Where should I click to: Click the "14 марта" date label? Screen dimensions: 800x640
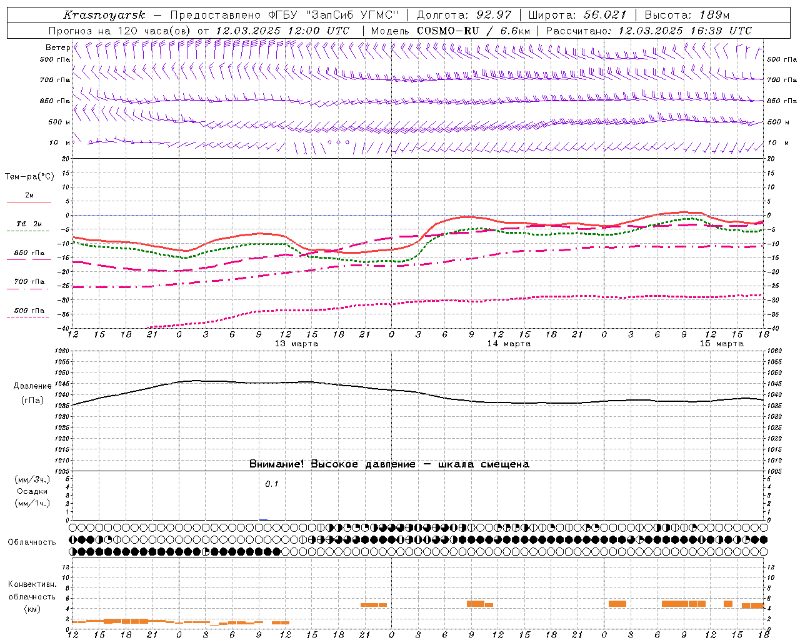[509, 343]
